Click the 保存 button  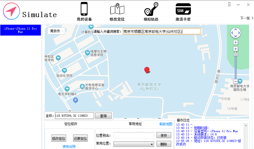[164, 135]
